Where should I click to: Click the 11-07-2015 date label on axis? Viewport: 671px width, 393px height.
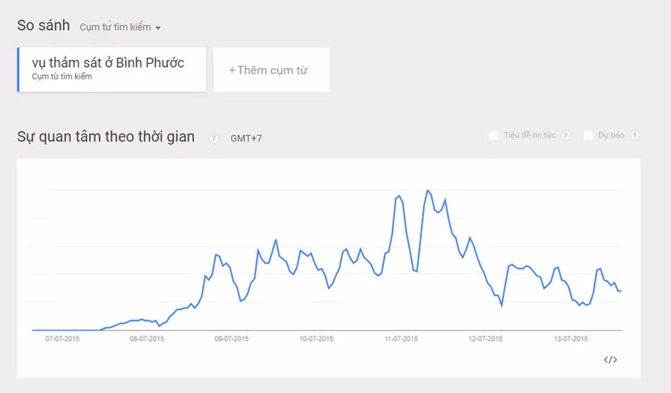(x=401, y=339)
